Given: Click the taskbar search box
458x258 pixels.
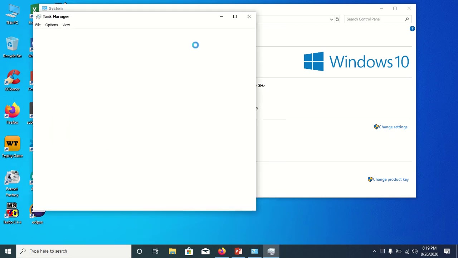Looking at the screenshot, I should pos(74,251).
